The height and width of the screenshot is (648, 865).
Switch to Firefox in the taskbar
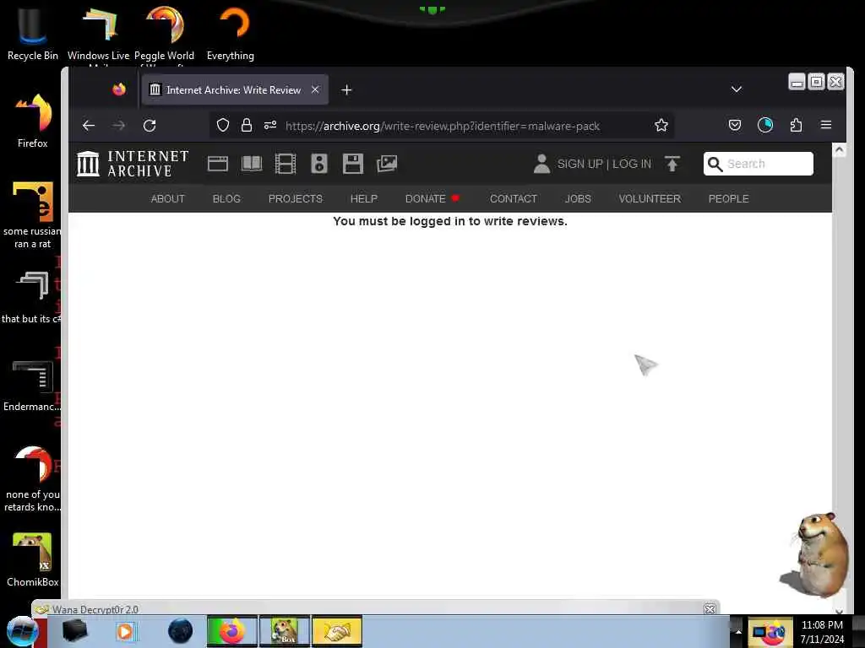(x=231, y=631)
